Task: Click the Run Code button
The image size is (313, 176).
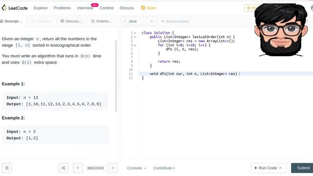Action: (268, 168)
